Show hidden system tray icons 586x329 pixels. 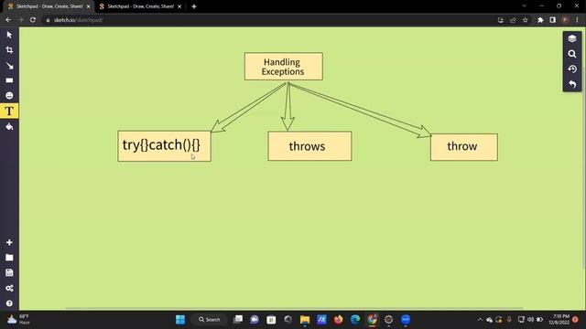[480, 320]
